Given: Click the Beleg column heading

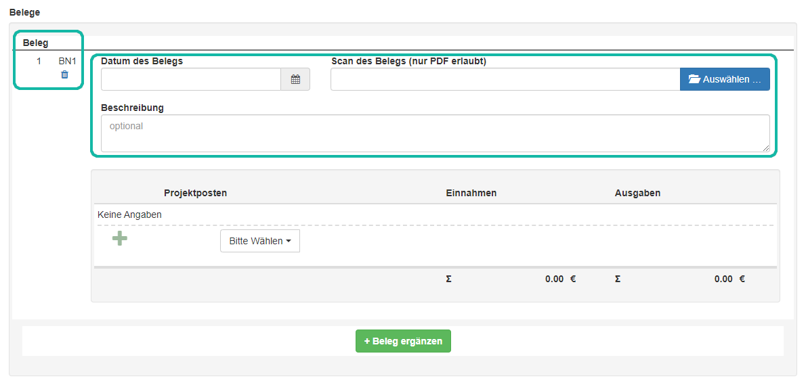Looking at the screenshot, I should pos(35,43).
